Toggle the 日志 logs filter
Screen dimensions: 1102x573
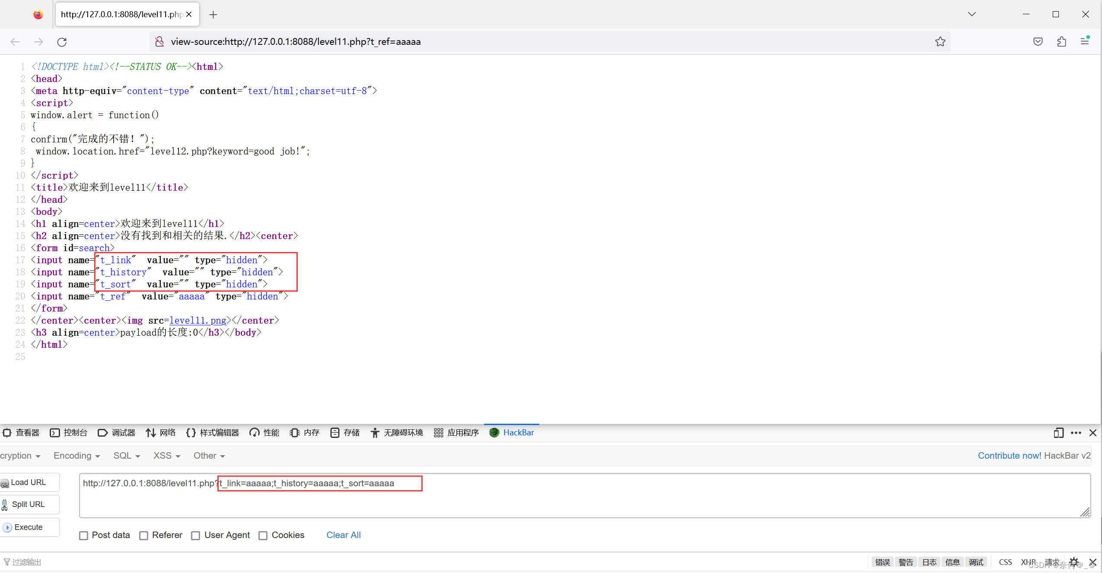point(929,562)
